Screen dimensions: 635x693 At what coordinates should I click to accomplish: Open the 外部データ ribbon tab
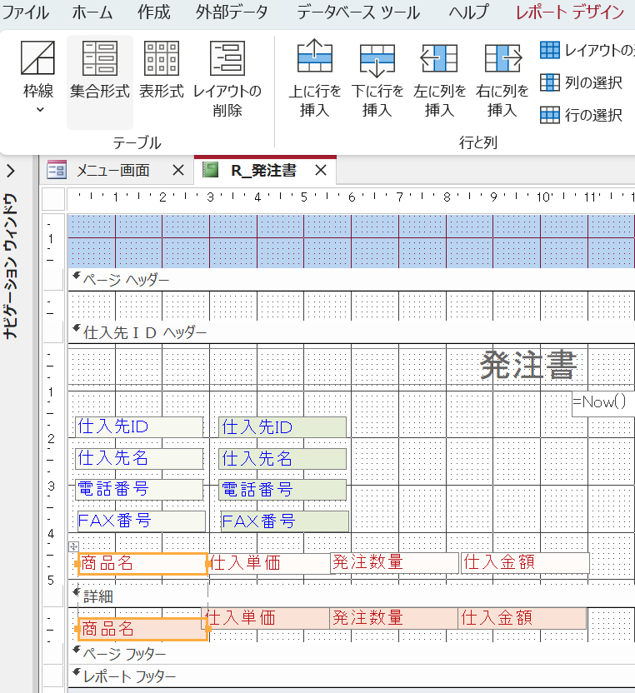[x=232, y=12]
